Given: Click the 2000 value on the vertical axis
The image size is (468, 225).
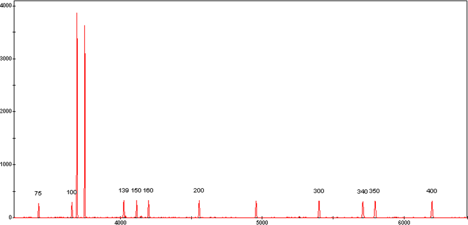Looking at the screenshot, I should pos(7,112).
